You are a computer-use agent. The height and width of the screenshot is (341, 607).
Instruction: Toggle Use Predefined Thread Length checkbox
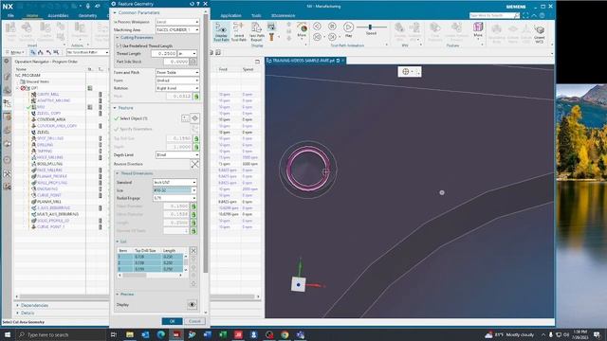[120, 45]
